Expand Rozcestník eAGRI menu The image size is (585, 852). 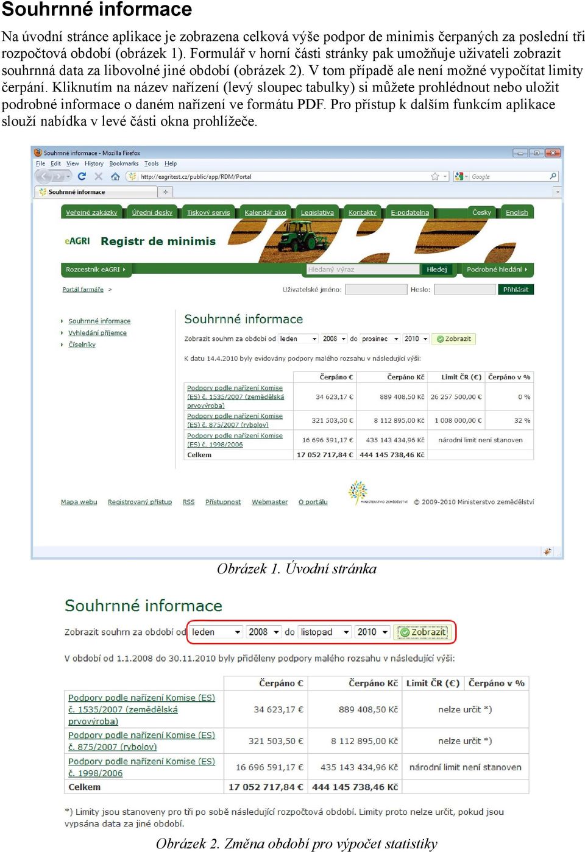[x=96, y=269]
